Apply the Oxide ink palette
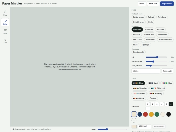This screenshot has height=132, width=176. point(139,98)
